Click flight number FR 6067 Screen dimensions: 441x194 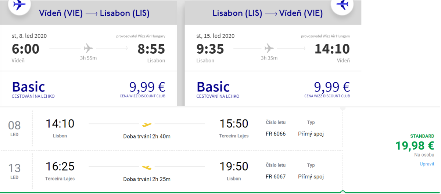click(x=276, y=177)
